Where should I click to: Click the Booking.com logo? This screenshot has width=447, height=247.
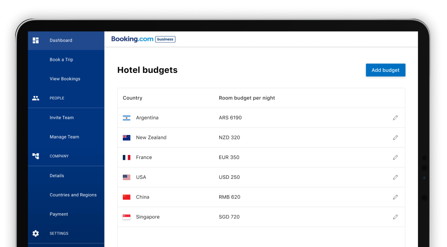point(132,39)
